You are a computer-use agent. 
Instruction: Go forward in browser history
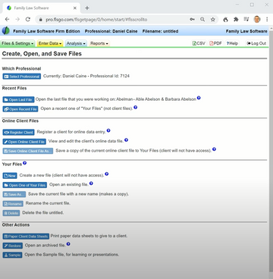[17, 20]
